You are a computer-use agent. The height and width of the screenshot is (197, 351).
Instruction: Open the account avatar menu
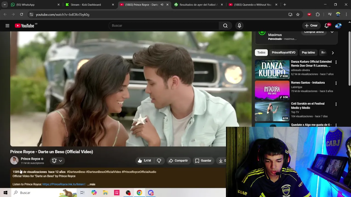(x=338, y=26)
